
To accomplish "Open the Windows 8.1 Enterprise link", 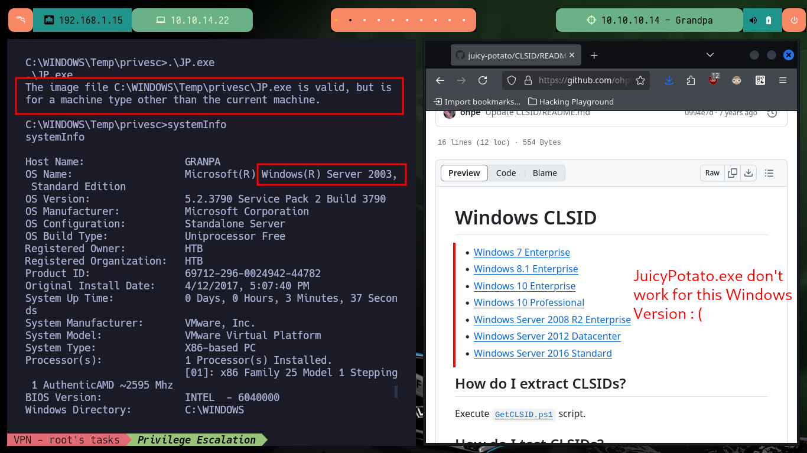I will click(x=526, y=269).
